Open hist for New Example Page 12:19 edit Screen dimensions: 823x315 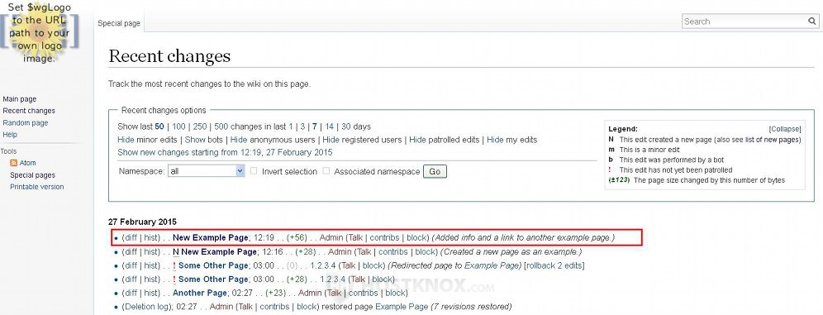(x=151, y=238)
